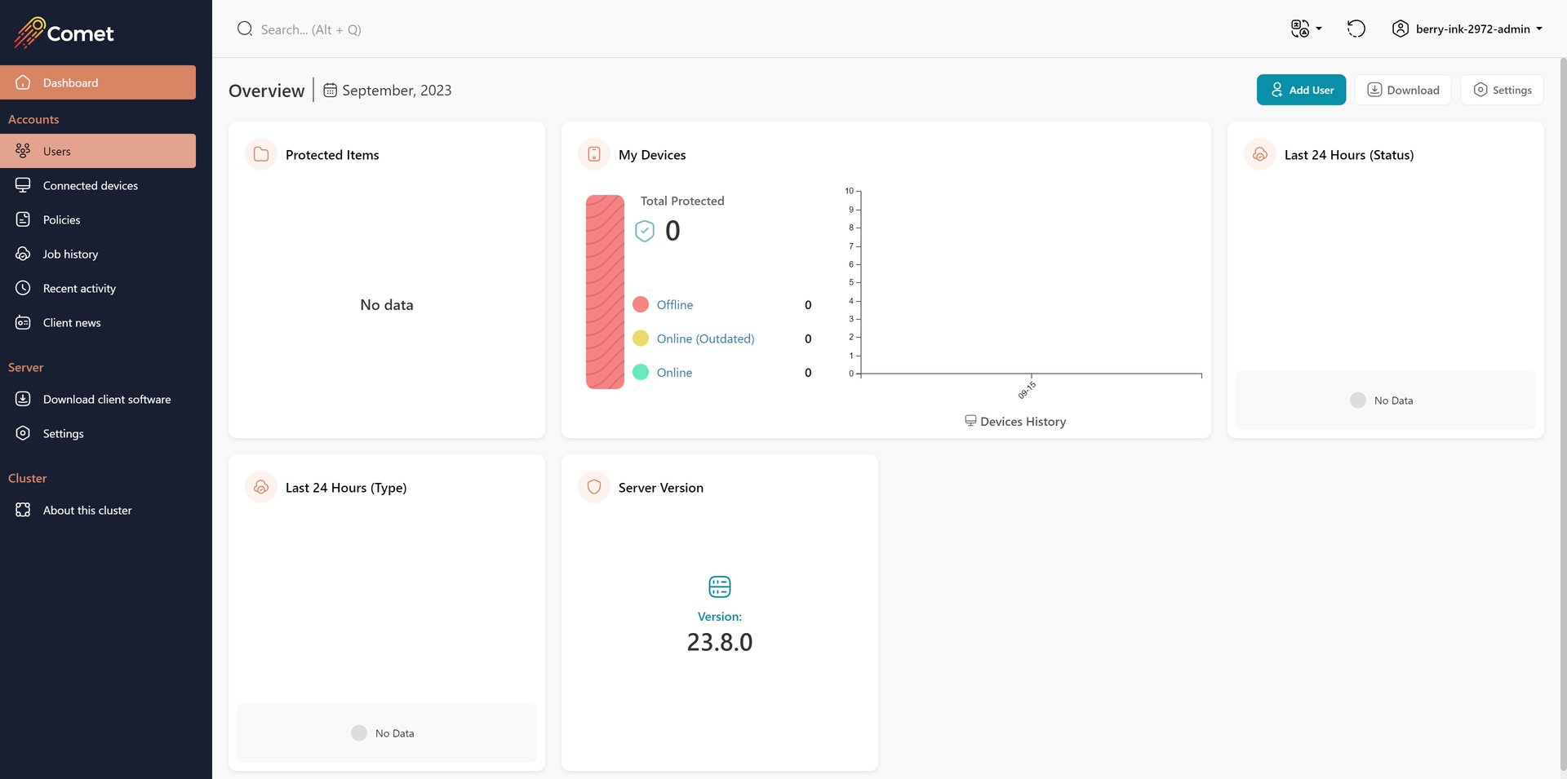
Task: Click the My Devices panel icon
Action: pyautogui.click(x=594, y=154)
